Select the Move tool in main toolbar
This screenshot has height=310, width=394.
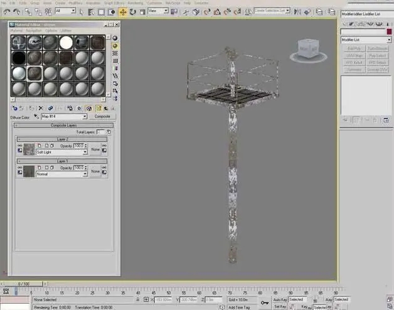click(123, 12)
